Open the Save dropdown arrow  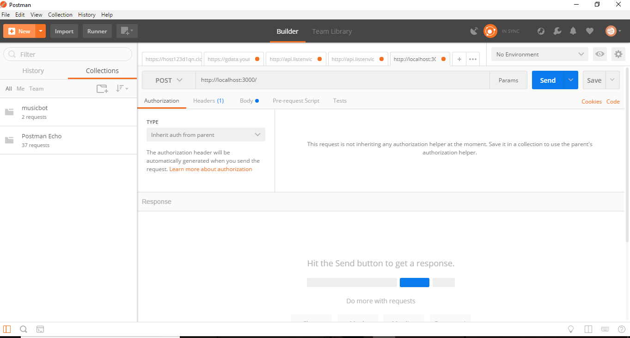click(x=612, y=80)
